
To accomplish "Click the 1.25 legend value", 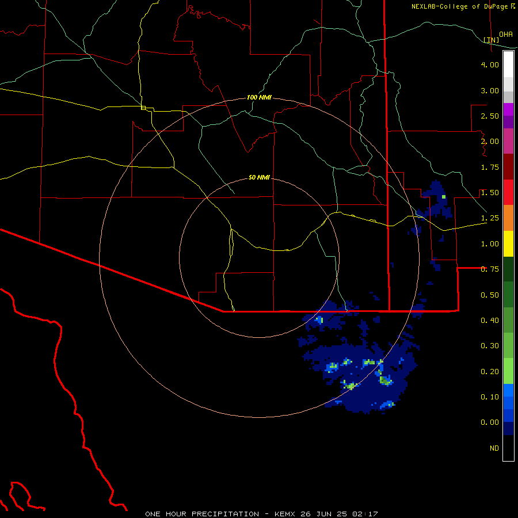I will coord(490,218).
